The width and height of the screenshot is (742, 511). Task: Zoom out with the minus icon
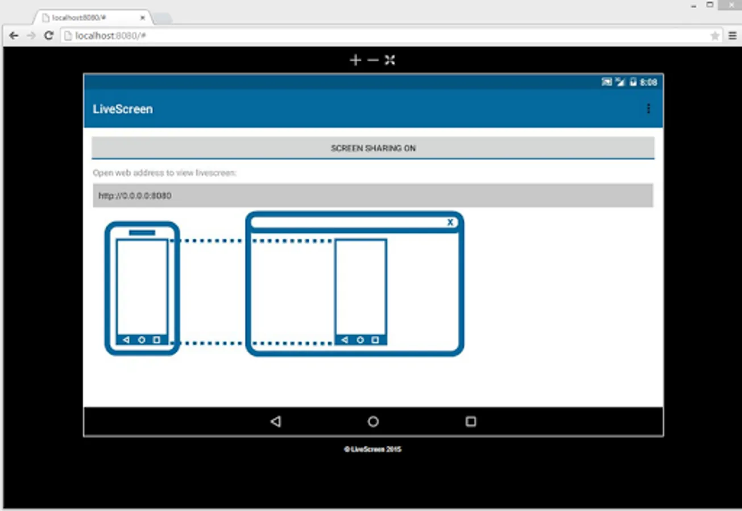[372, 60]
